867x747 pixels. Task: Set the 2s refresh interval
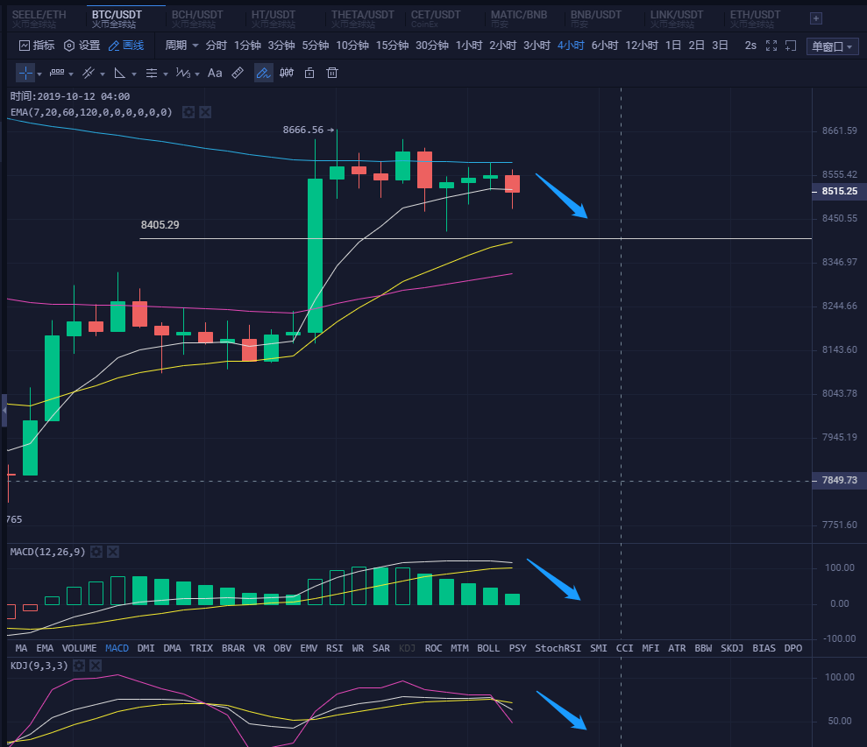750,46
